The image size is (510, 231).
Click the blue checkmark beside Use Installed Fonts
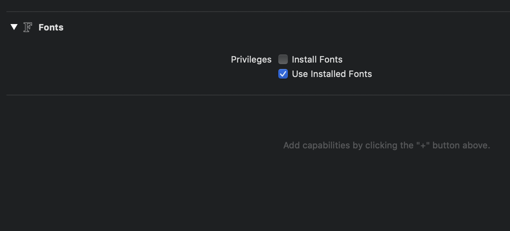click(x=283, y=74)
